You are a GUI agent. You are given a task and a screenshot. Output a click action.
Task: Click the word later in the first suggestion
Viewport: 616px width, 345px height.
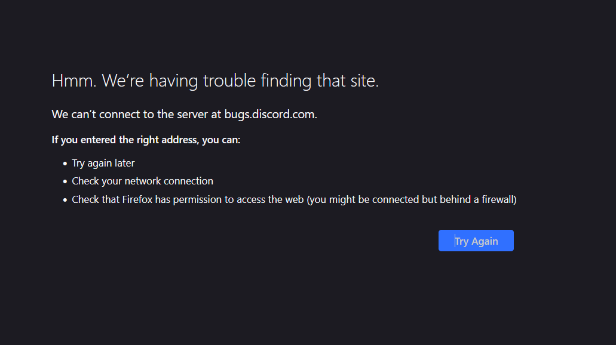click(125, 162)
